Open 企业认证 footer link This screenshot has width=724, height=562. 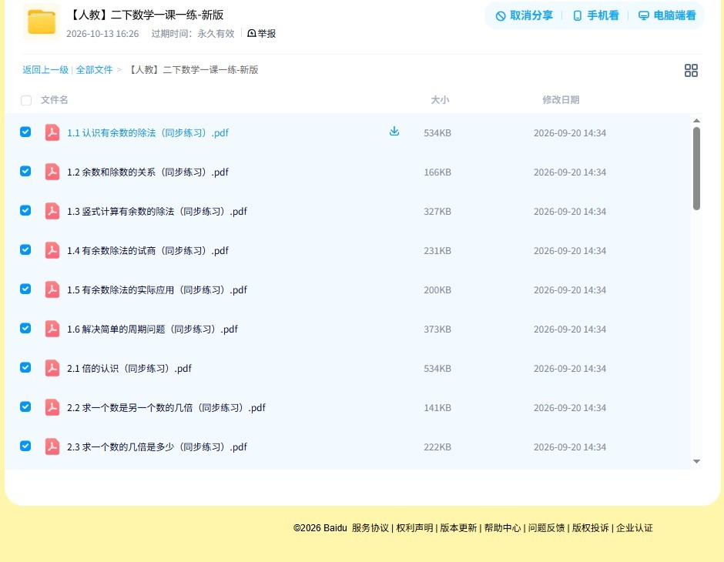click(x=635, y=528)
